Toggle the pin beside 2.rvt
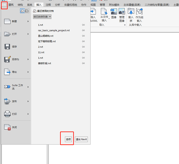179x164 pixels. [x=83, y=47]
